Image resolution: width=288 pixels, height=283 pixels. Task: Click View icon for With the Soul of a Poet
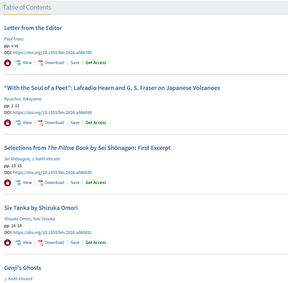pos(18,123)
